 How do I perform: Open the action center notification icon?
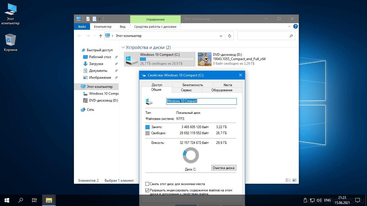click(358, 200)
